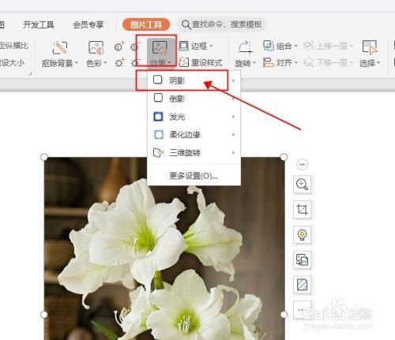Open the 对齐 align dropdown
The height and width of the screenshot is (340, 395).
(x=280, y=63)
